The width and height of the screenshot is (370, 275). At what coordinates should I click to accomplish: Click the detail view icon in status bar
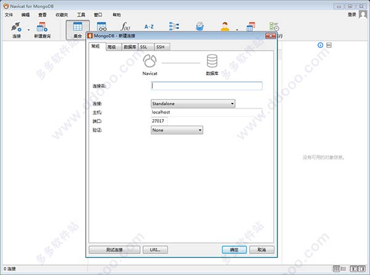coord(343,269)
